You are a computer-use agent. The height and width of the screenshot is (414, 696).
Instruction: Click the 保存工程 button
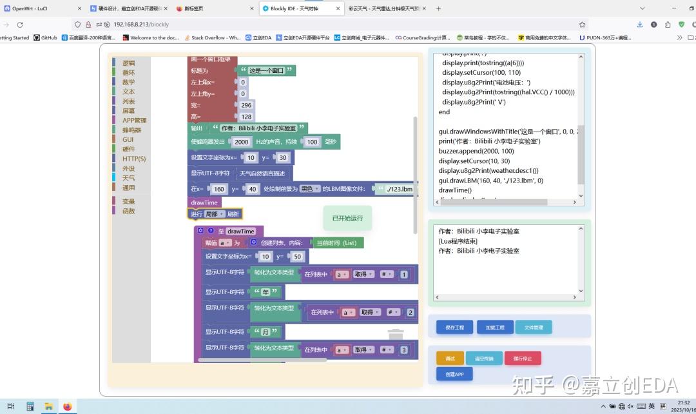pos(454,327)
